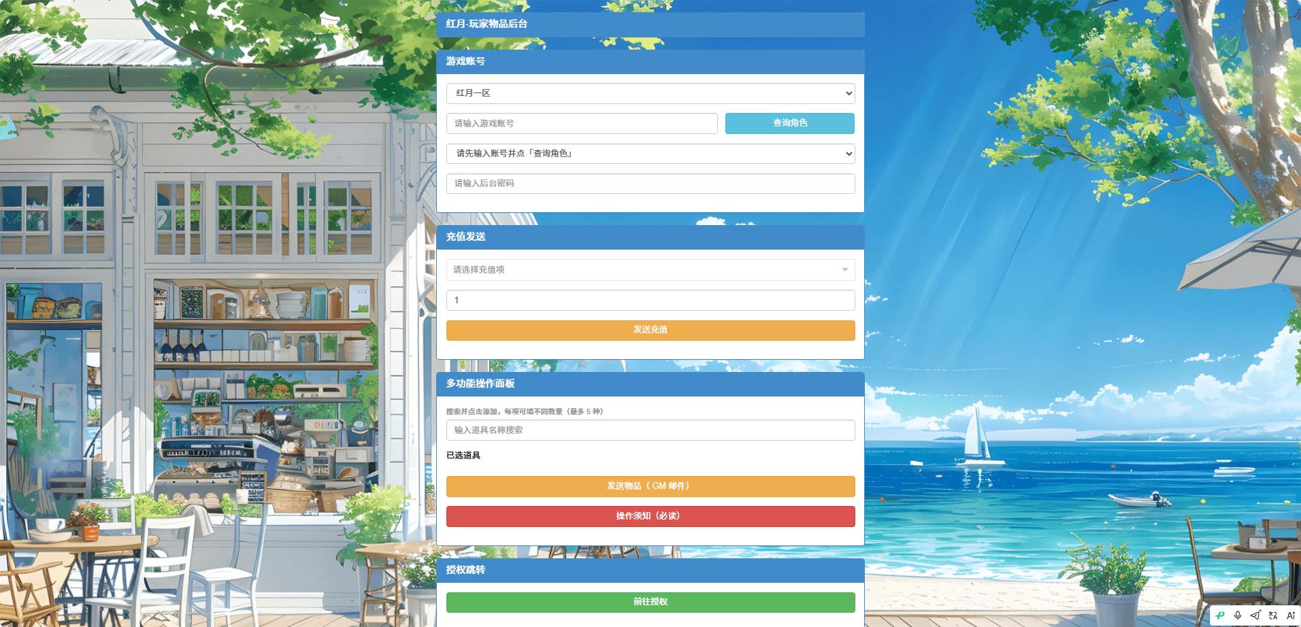
Task: Focus the game account input field
Action: tap(582, 124)
